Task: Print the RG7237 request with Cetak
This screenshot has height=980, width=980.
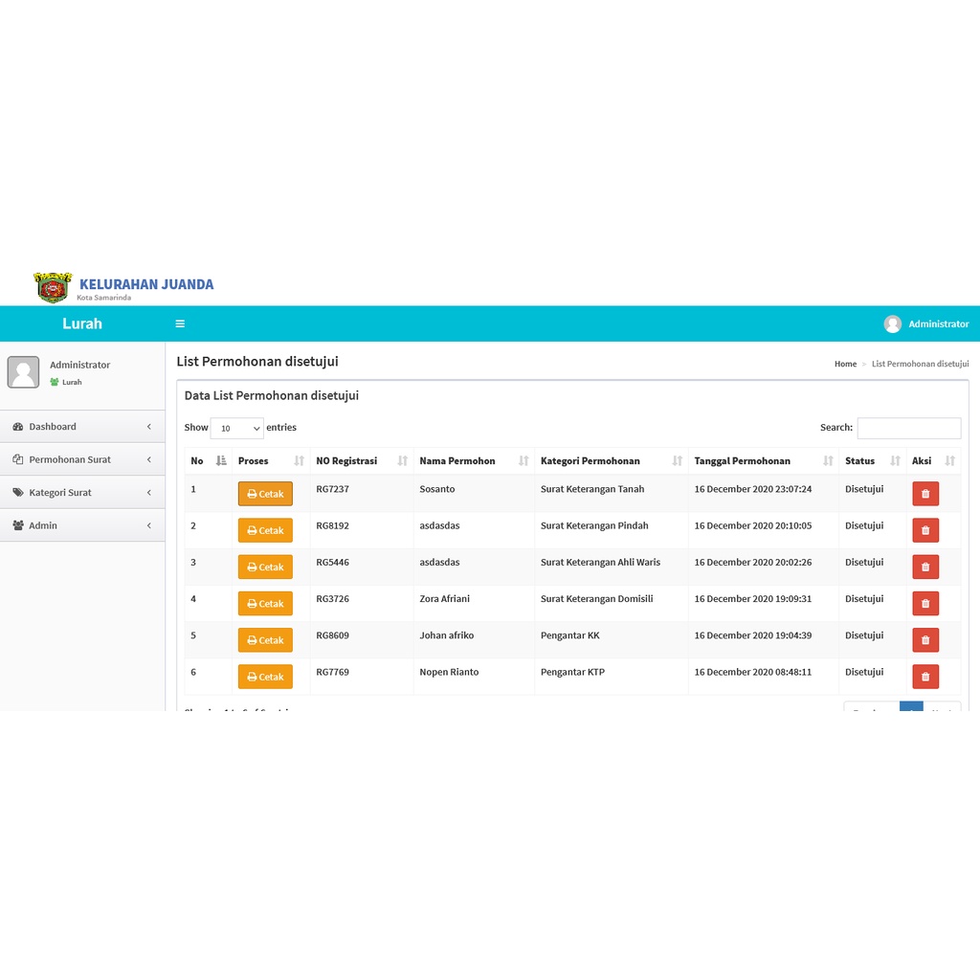Action: [265, 494]
